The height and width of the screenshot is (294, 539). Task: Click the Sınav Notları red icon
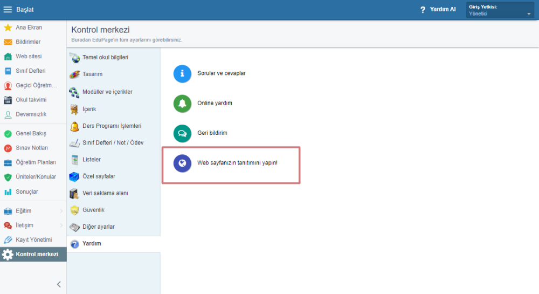tap(8, 148)
